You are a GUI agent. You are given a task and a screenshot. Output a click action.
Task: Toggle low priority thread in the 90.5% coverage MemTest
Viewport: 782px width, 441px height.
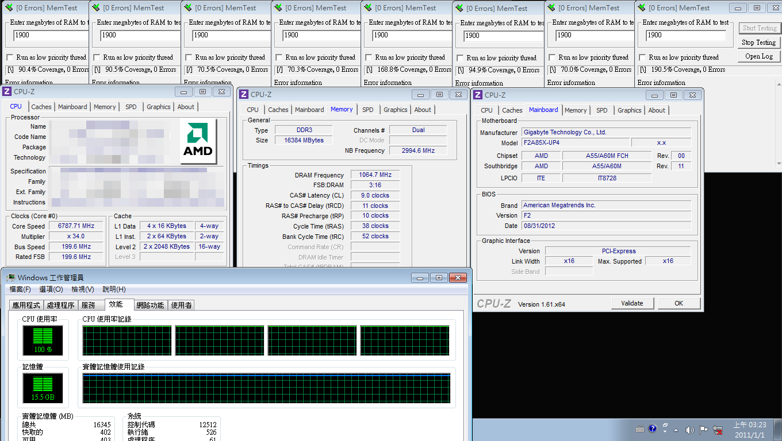(97, 57)
